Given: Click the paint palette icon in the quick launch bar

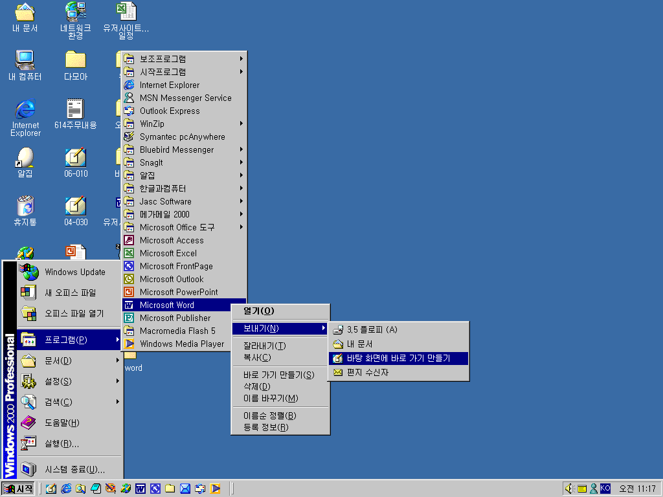Looking at the screenshot, I should [x=110, y=489].
